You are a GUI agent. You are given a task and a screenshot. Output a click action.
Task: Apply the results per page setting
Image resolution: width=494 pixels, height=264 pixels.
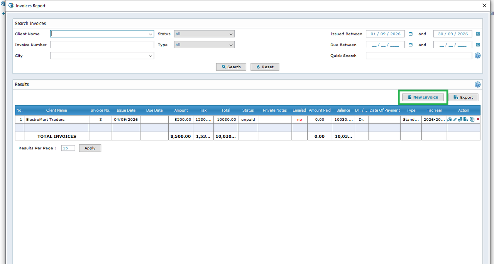(90, 148)
